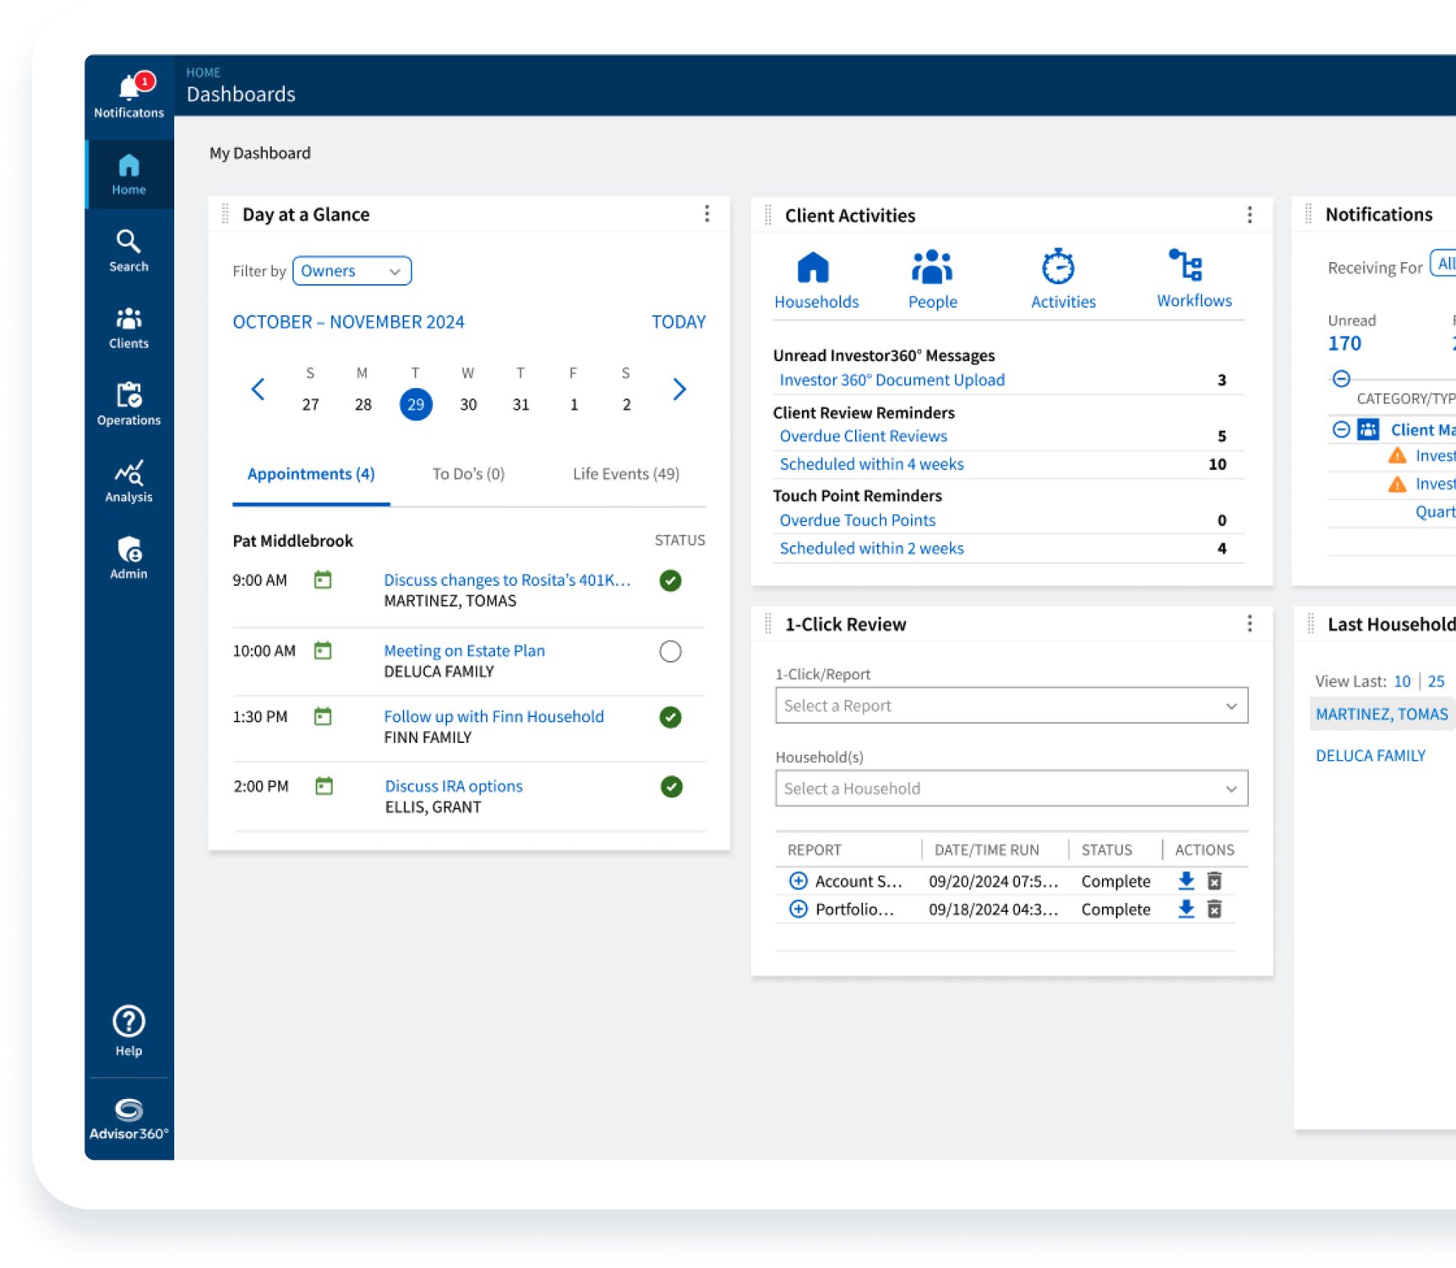Click calendar icon for 10:00 AM appointment
Image resolution: width=1456 pixels, height=1268 pixels.
click(x=323, y=651)
